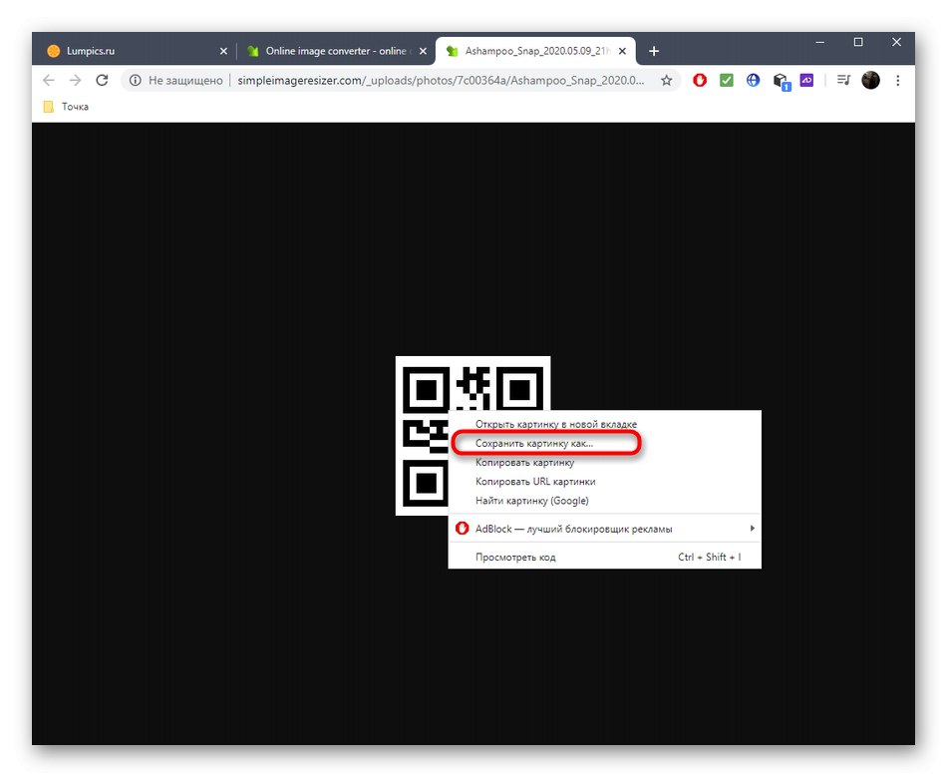
Task: Open site info for 'Не защищено'
Action: click(136, 81)
